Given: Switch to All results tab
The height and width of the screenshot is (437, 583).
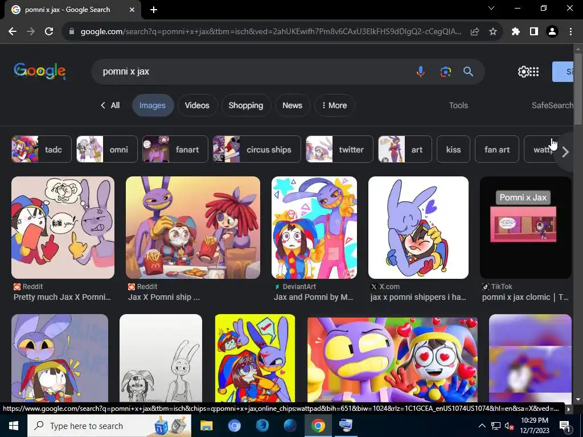Looking at the screenshot, I should [x=110, y=105].
